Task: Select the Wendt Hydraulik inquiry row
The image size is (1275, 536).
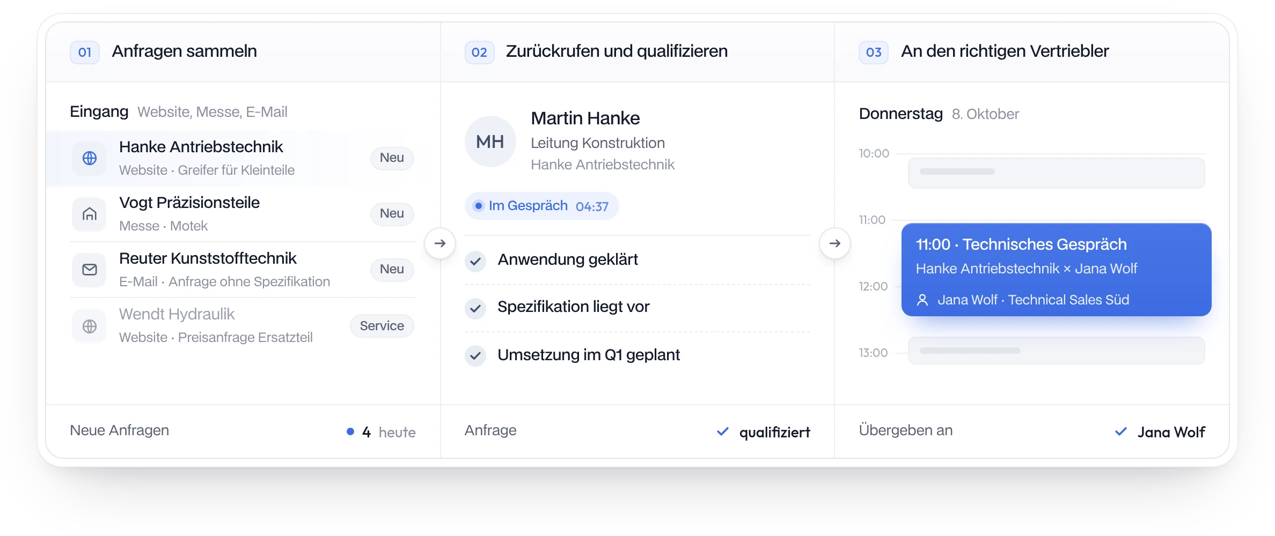Action: [243, 326]
